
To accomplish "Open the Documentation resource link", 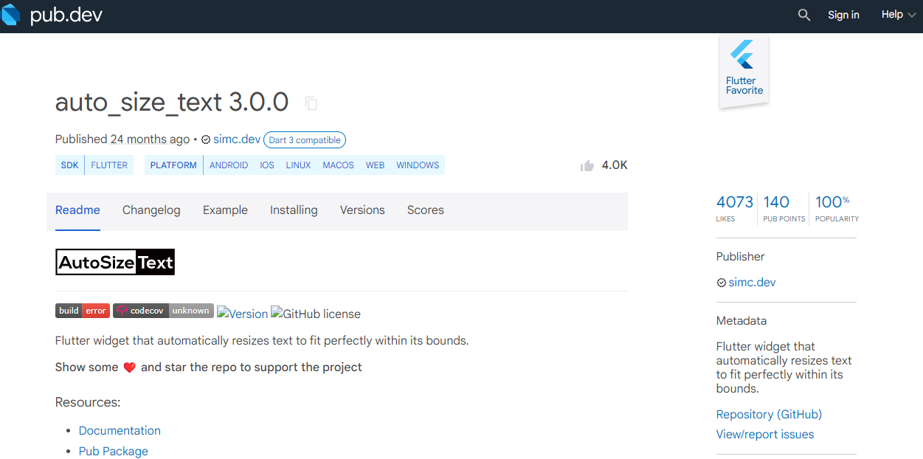I will click(120, 430).
